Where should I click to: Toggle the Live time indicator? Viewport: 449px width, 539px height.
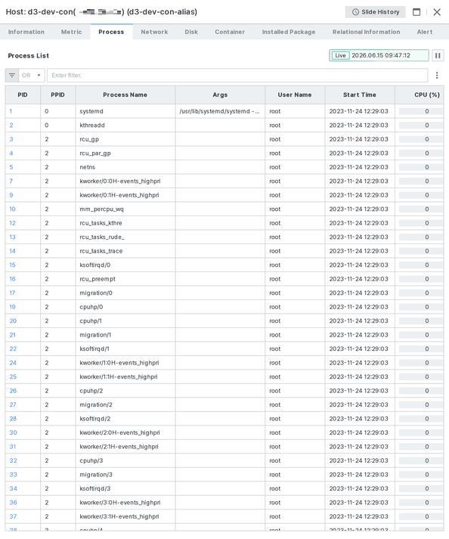click(340, 55)
